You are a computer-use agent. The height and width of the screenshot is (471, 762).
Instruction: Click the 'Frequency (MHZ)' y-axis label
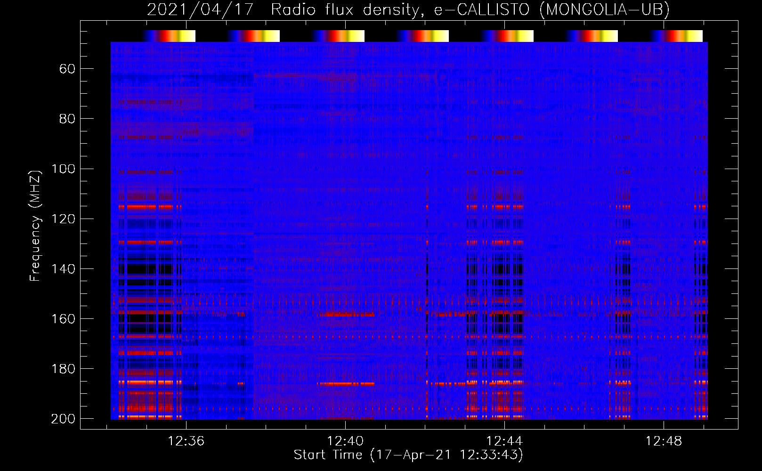[x=35, y=226]
